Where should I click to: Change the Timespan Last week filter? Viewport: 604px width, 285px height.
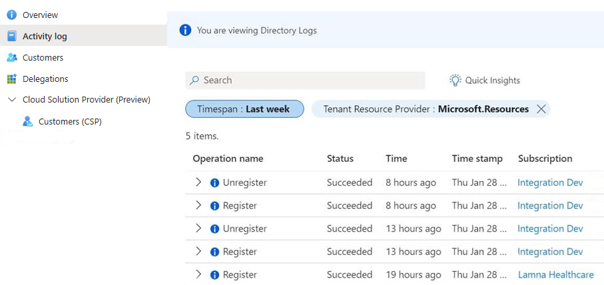244,109
